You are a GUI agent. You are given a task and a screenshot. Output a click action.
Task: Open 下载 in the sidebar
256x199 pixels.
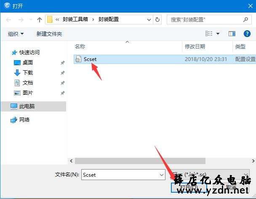coord(28,73)
